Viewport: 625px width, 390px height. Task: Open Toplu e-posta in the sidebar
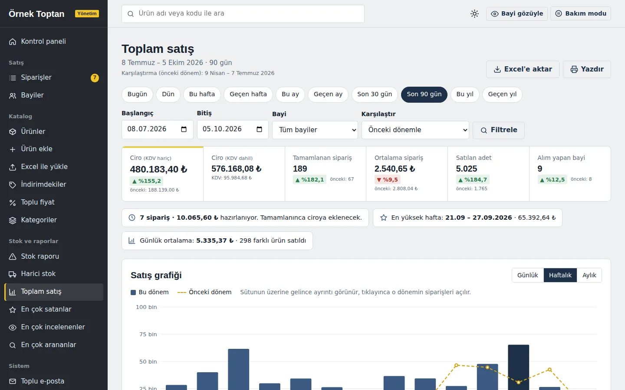tap(54, 381)
